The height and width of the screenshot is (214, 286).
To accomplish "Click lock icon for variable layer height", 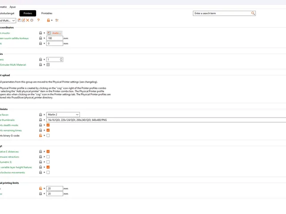I will (x=41, y=167).
